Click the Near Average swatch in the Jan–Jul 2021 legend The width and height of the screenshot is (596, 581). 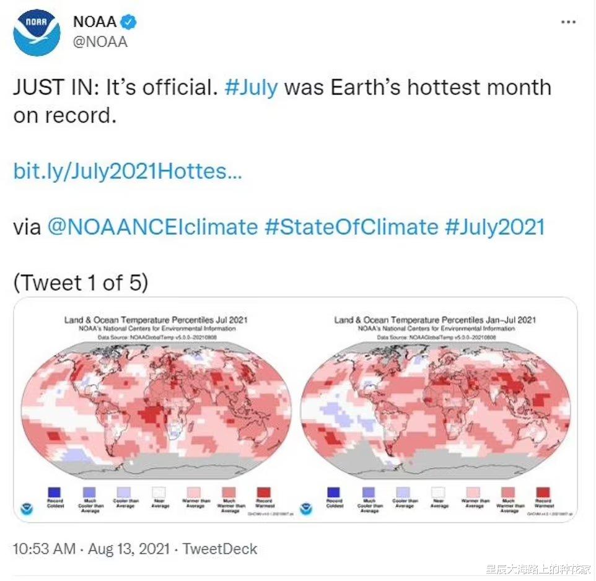439,492
